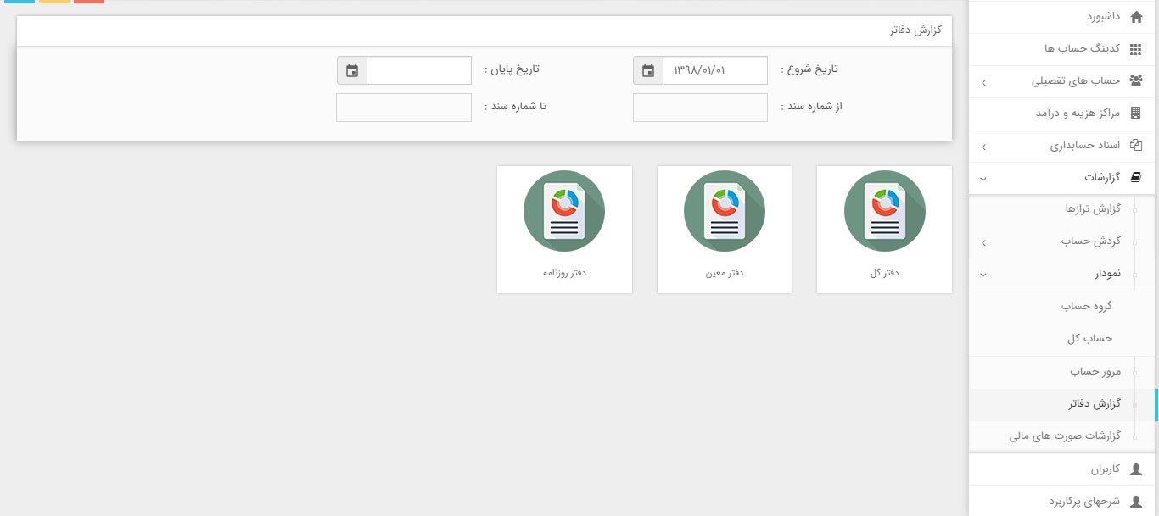
Task: Click the red color box at top
Action: 89,2
